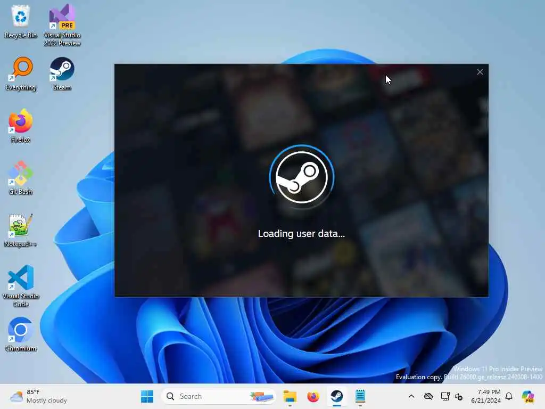
Task: Select the Firefox desktop shortcut
Action: (x=21, y=126)
